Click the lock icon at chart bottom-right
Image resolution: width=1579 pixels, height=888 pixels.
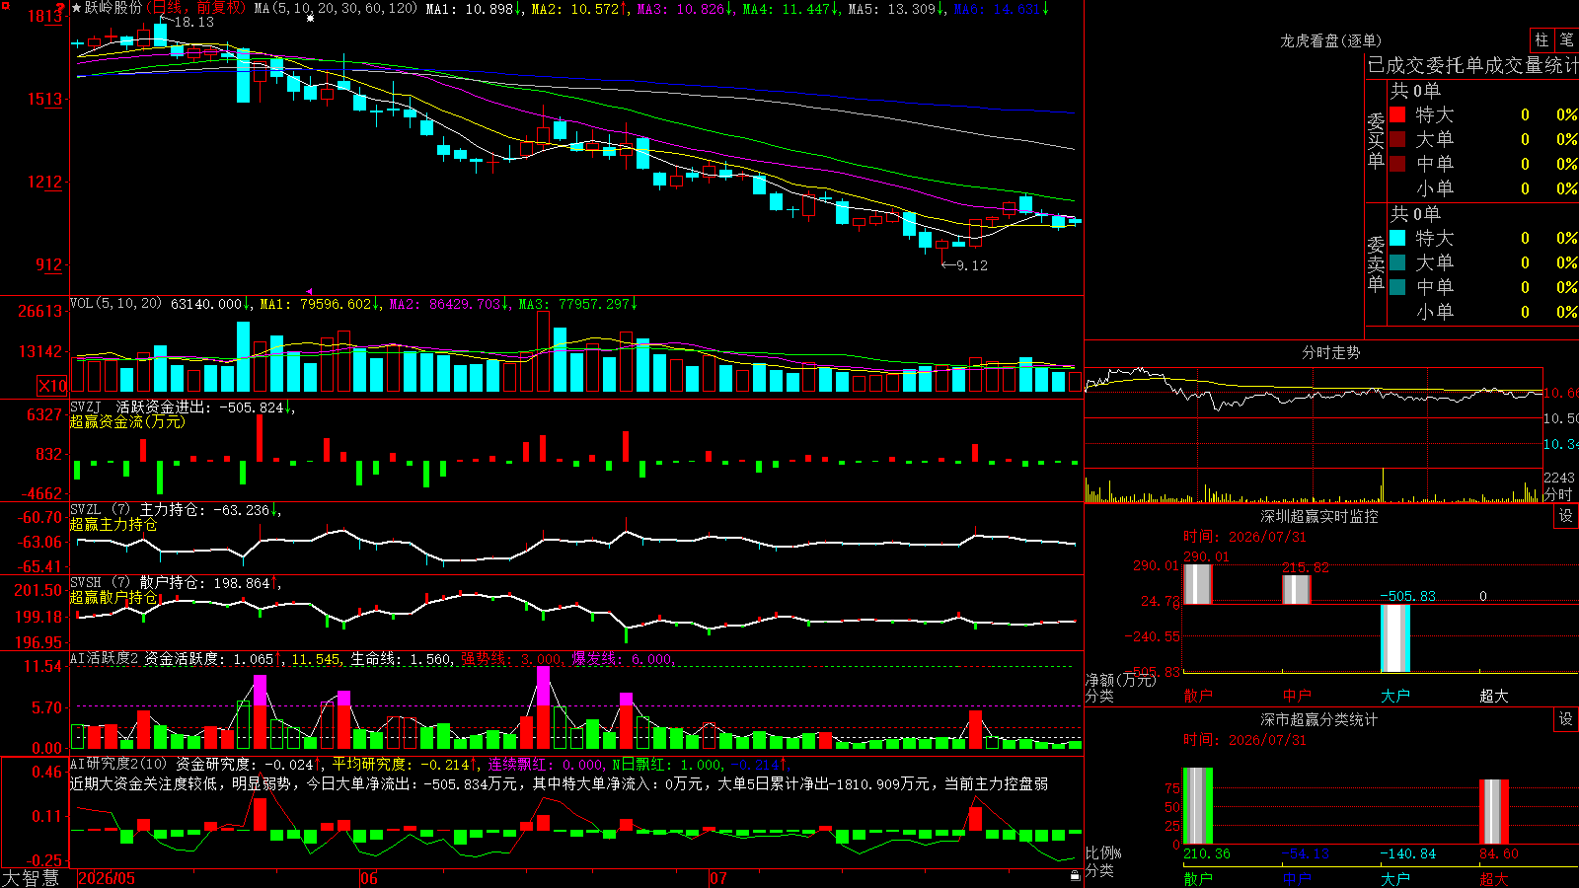pyautogui.click(x=1075, y=875)
